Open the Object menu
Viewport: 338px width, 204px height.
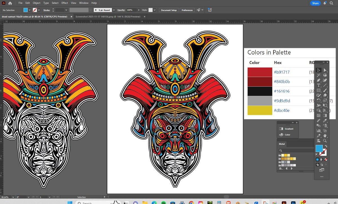(36, 3)
